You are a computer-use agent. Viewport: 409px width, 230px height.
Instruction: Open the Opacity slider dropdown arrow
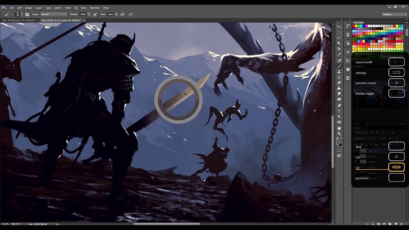89,14
